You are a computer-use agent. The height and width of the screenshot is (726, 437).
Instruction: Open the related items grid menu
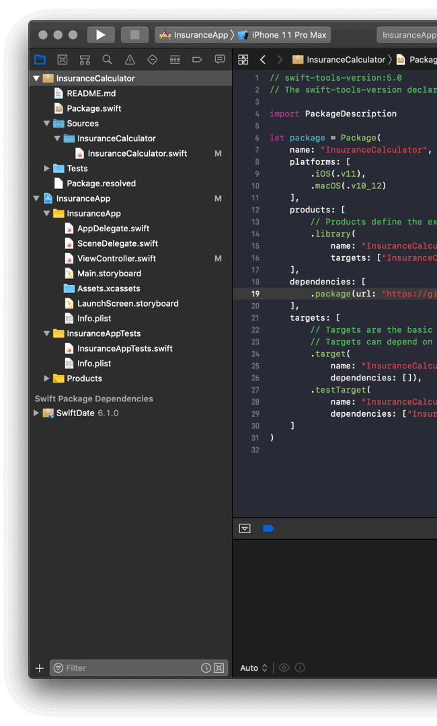pos(243,59)
